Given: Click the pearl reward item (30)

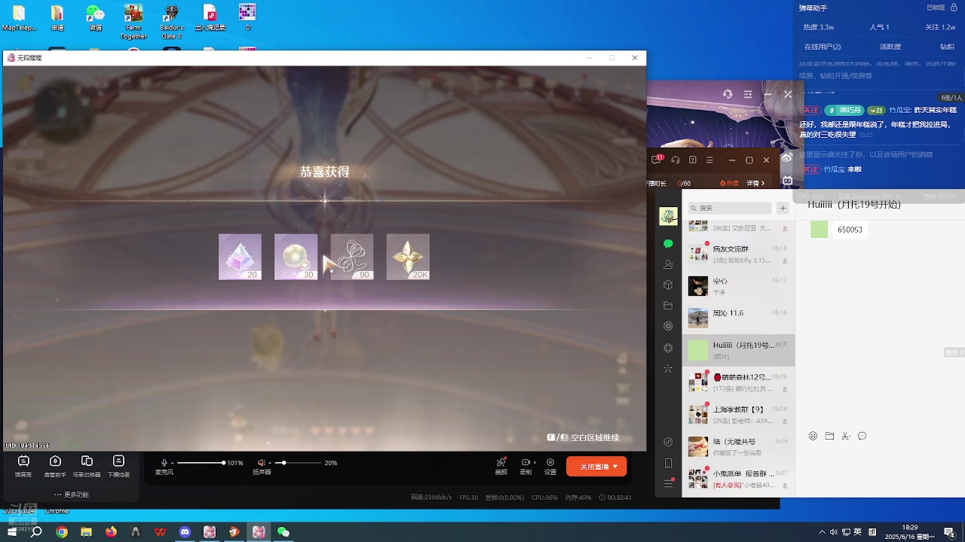Looking at the screenshot, I should [296, 257].
